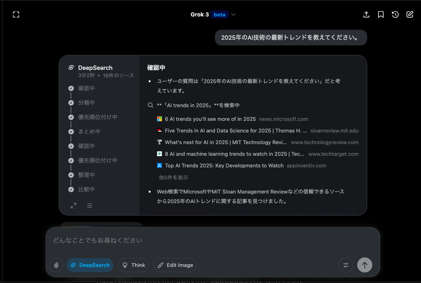Select the 分類中 step
This screenshot has width=421, height=283.
tap(86, 103)
